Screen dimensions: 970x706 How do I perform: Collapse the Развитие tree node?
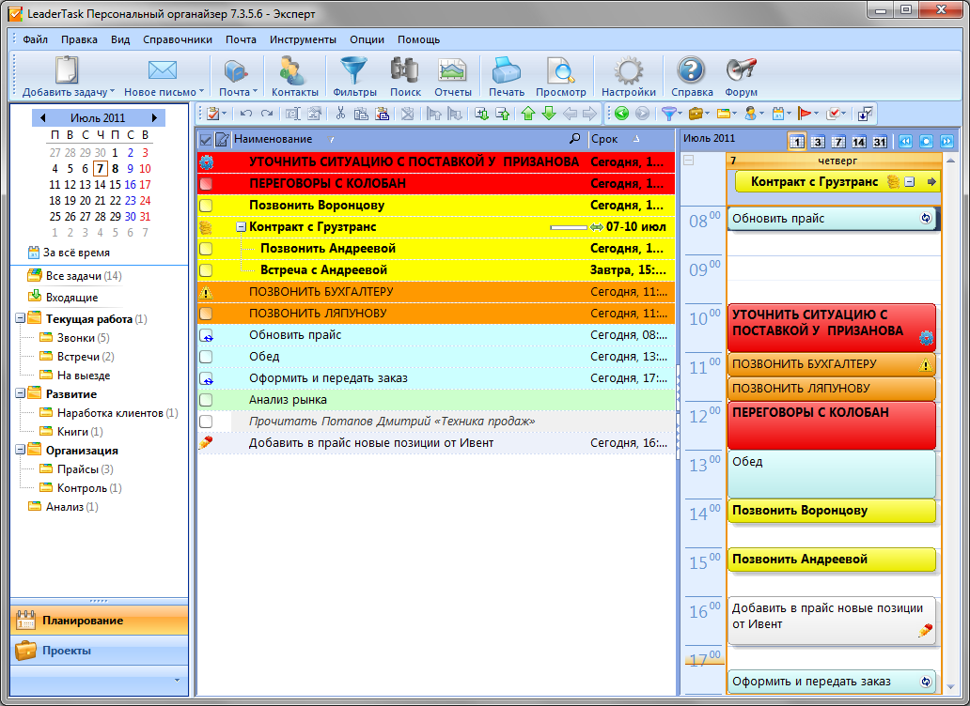coord(20,393)
